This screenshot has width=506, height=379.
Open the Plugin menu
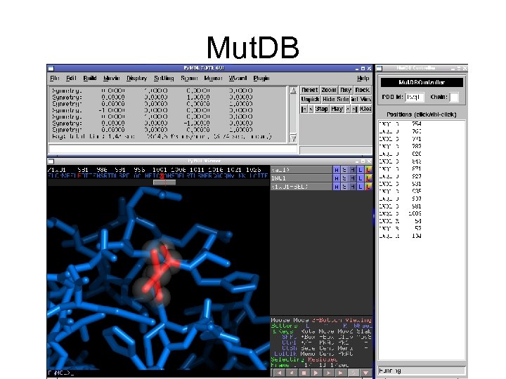(x=261, y=78)
